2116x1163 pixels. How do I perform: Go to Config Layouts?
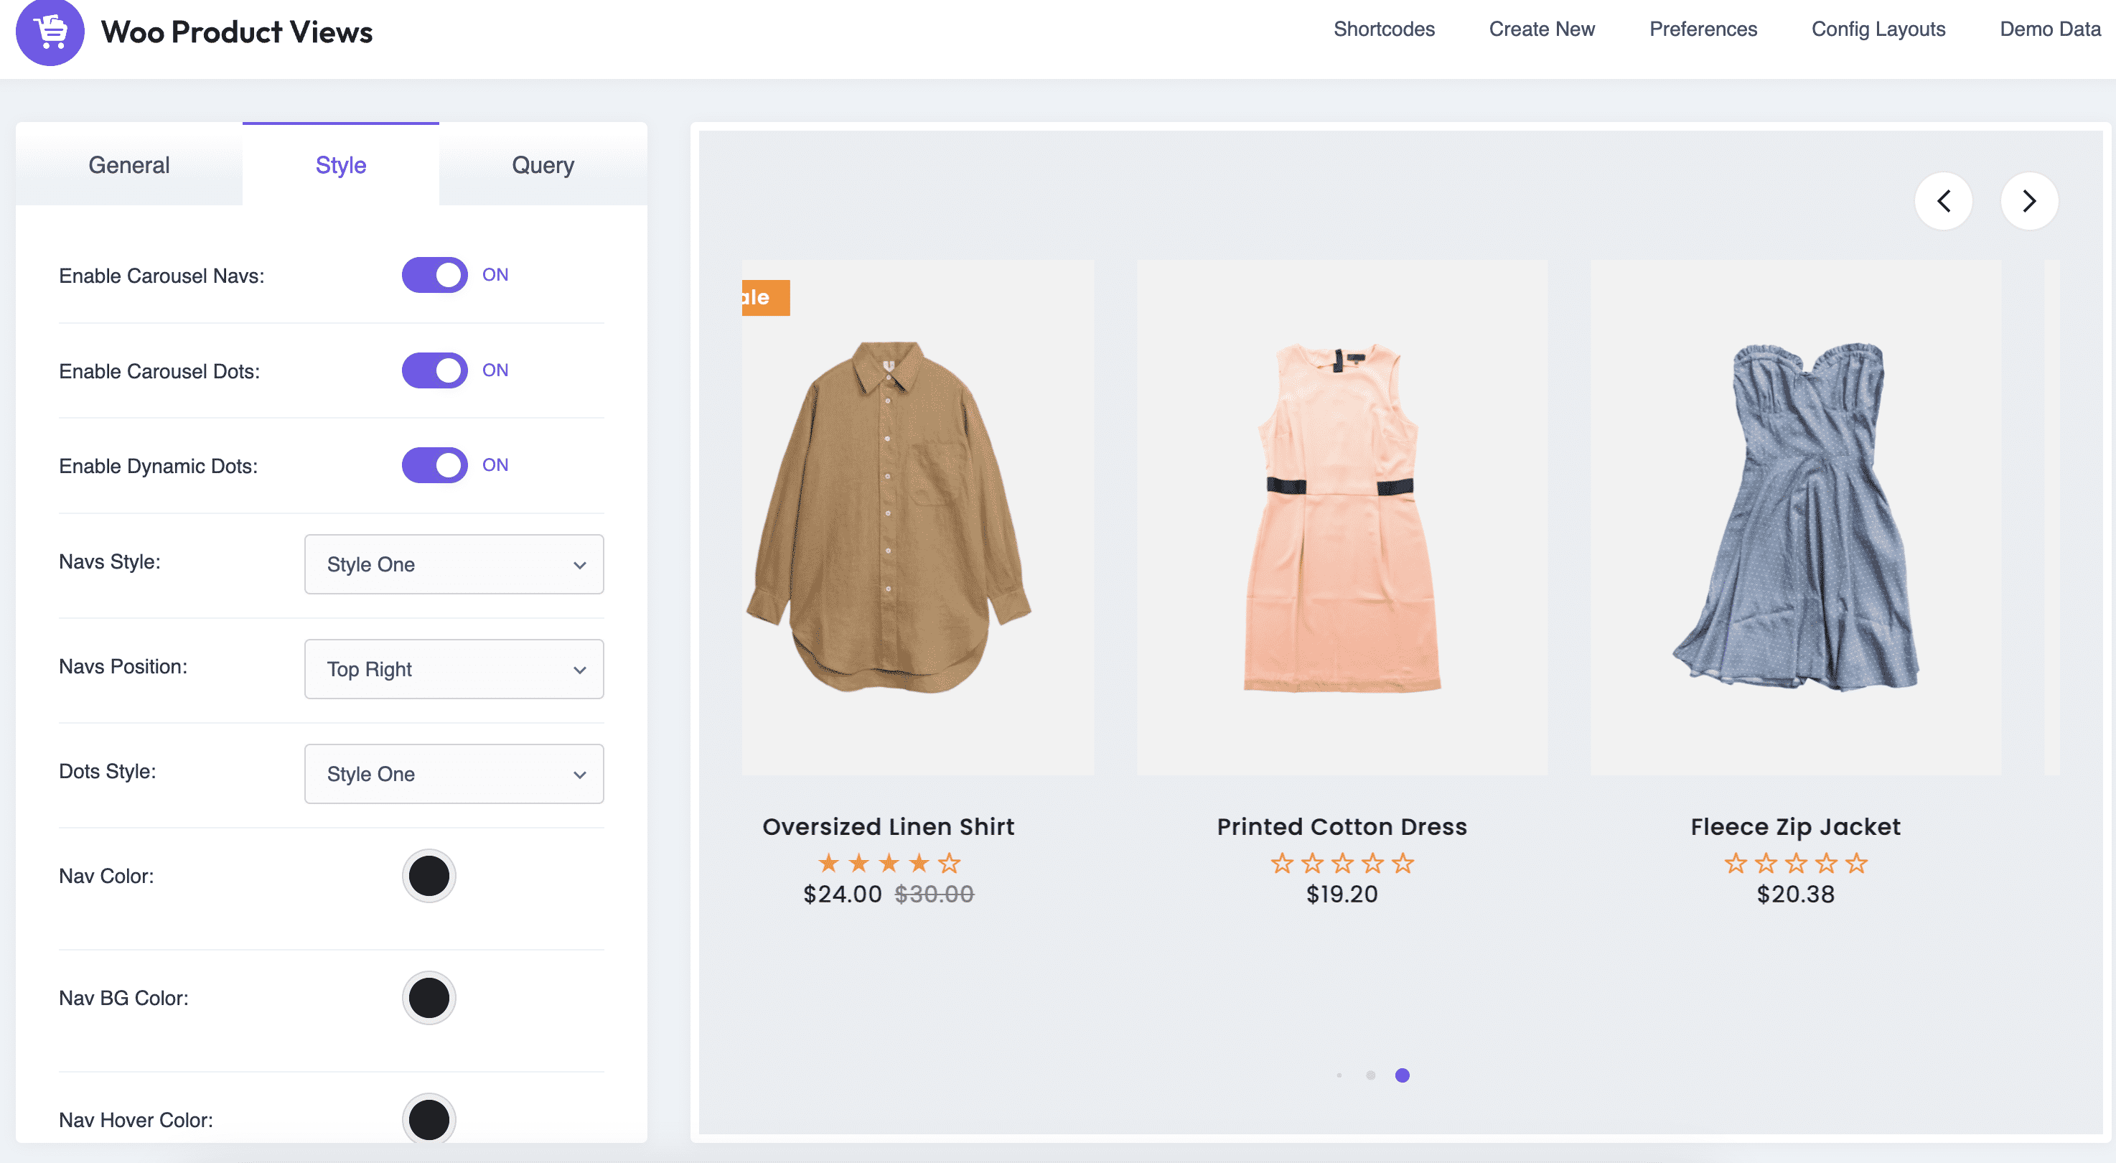pos(1878,29)
